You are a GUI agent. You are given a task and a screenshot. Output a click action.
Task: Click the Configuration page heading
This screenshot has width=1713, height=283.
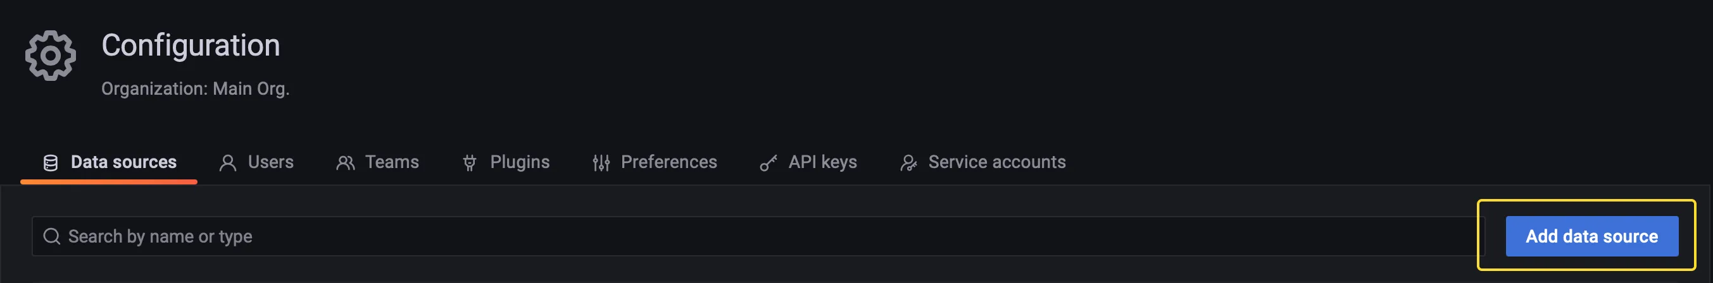click(191, 45)
